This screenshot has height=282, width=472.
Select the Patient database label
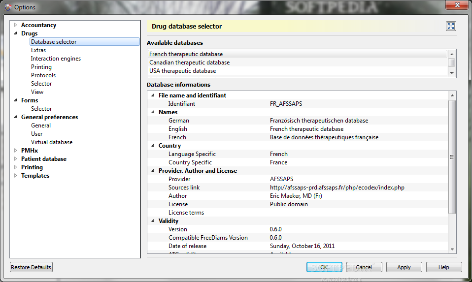(x=44, y=159)
